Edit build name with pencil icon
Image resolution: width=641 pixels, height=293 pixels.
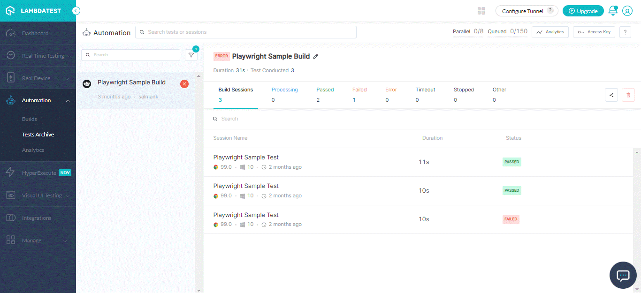[315, 57]
